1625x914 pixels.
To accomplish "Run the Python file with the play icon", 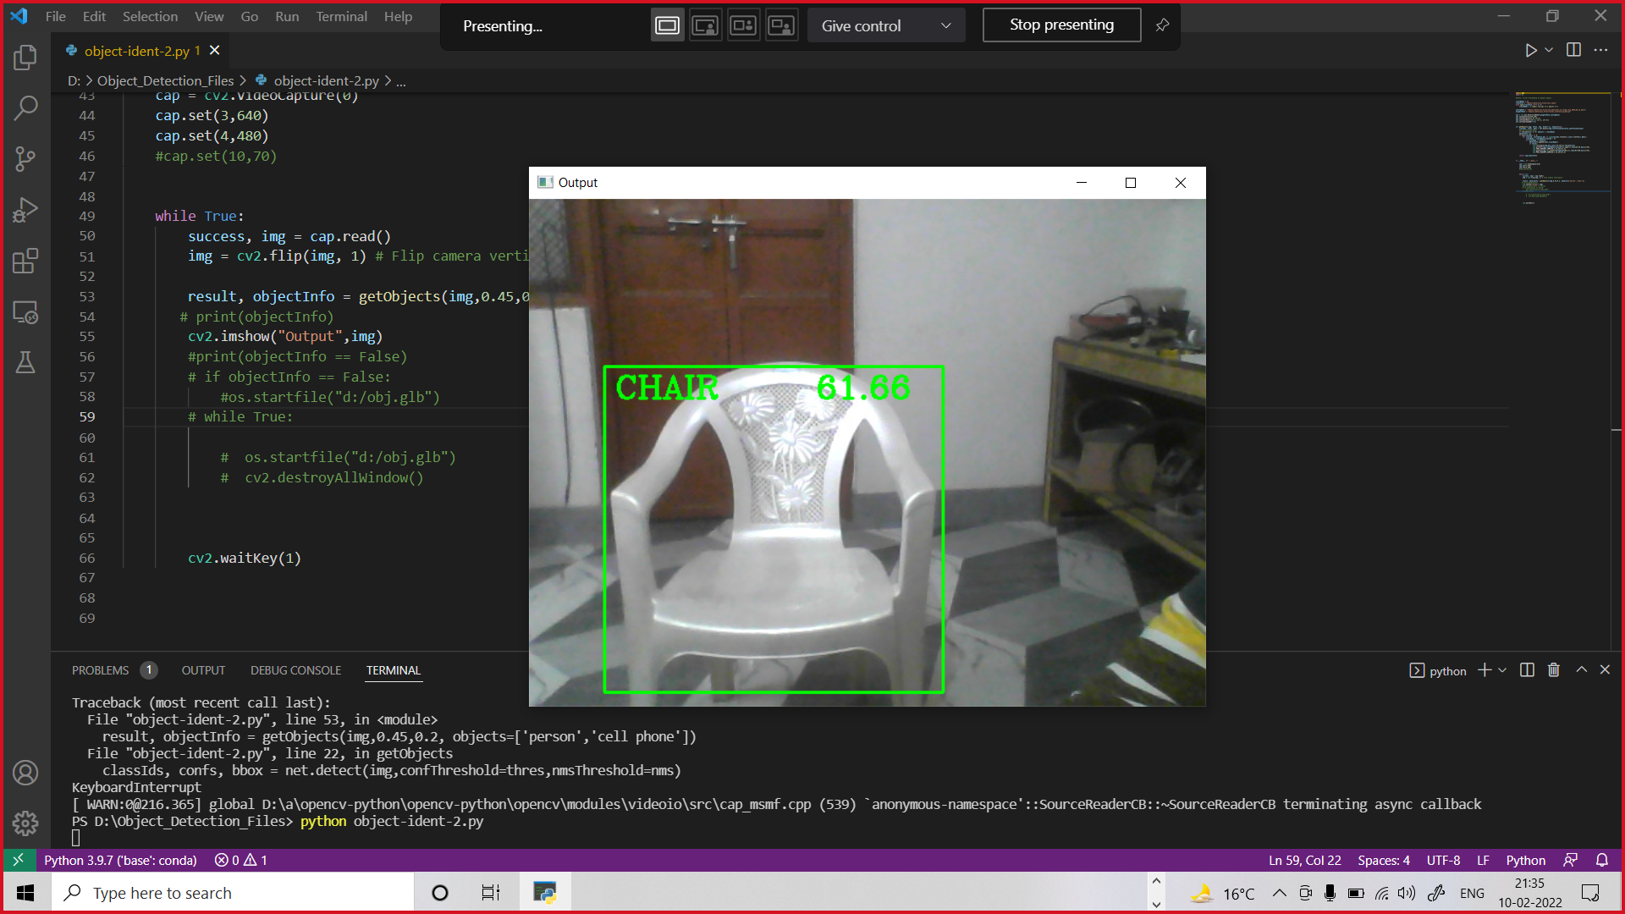I will (x=1530, y=51).
